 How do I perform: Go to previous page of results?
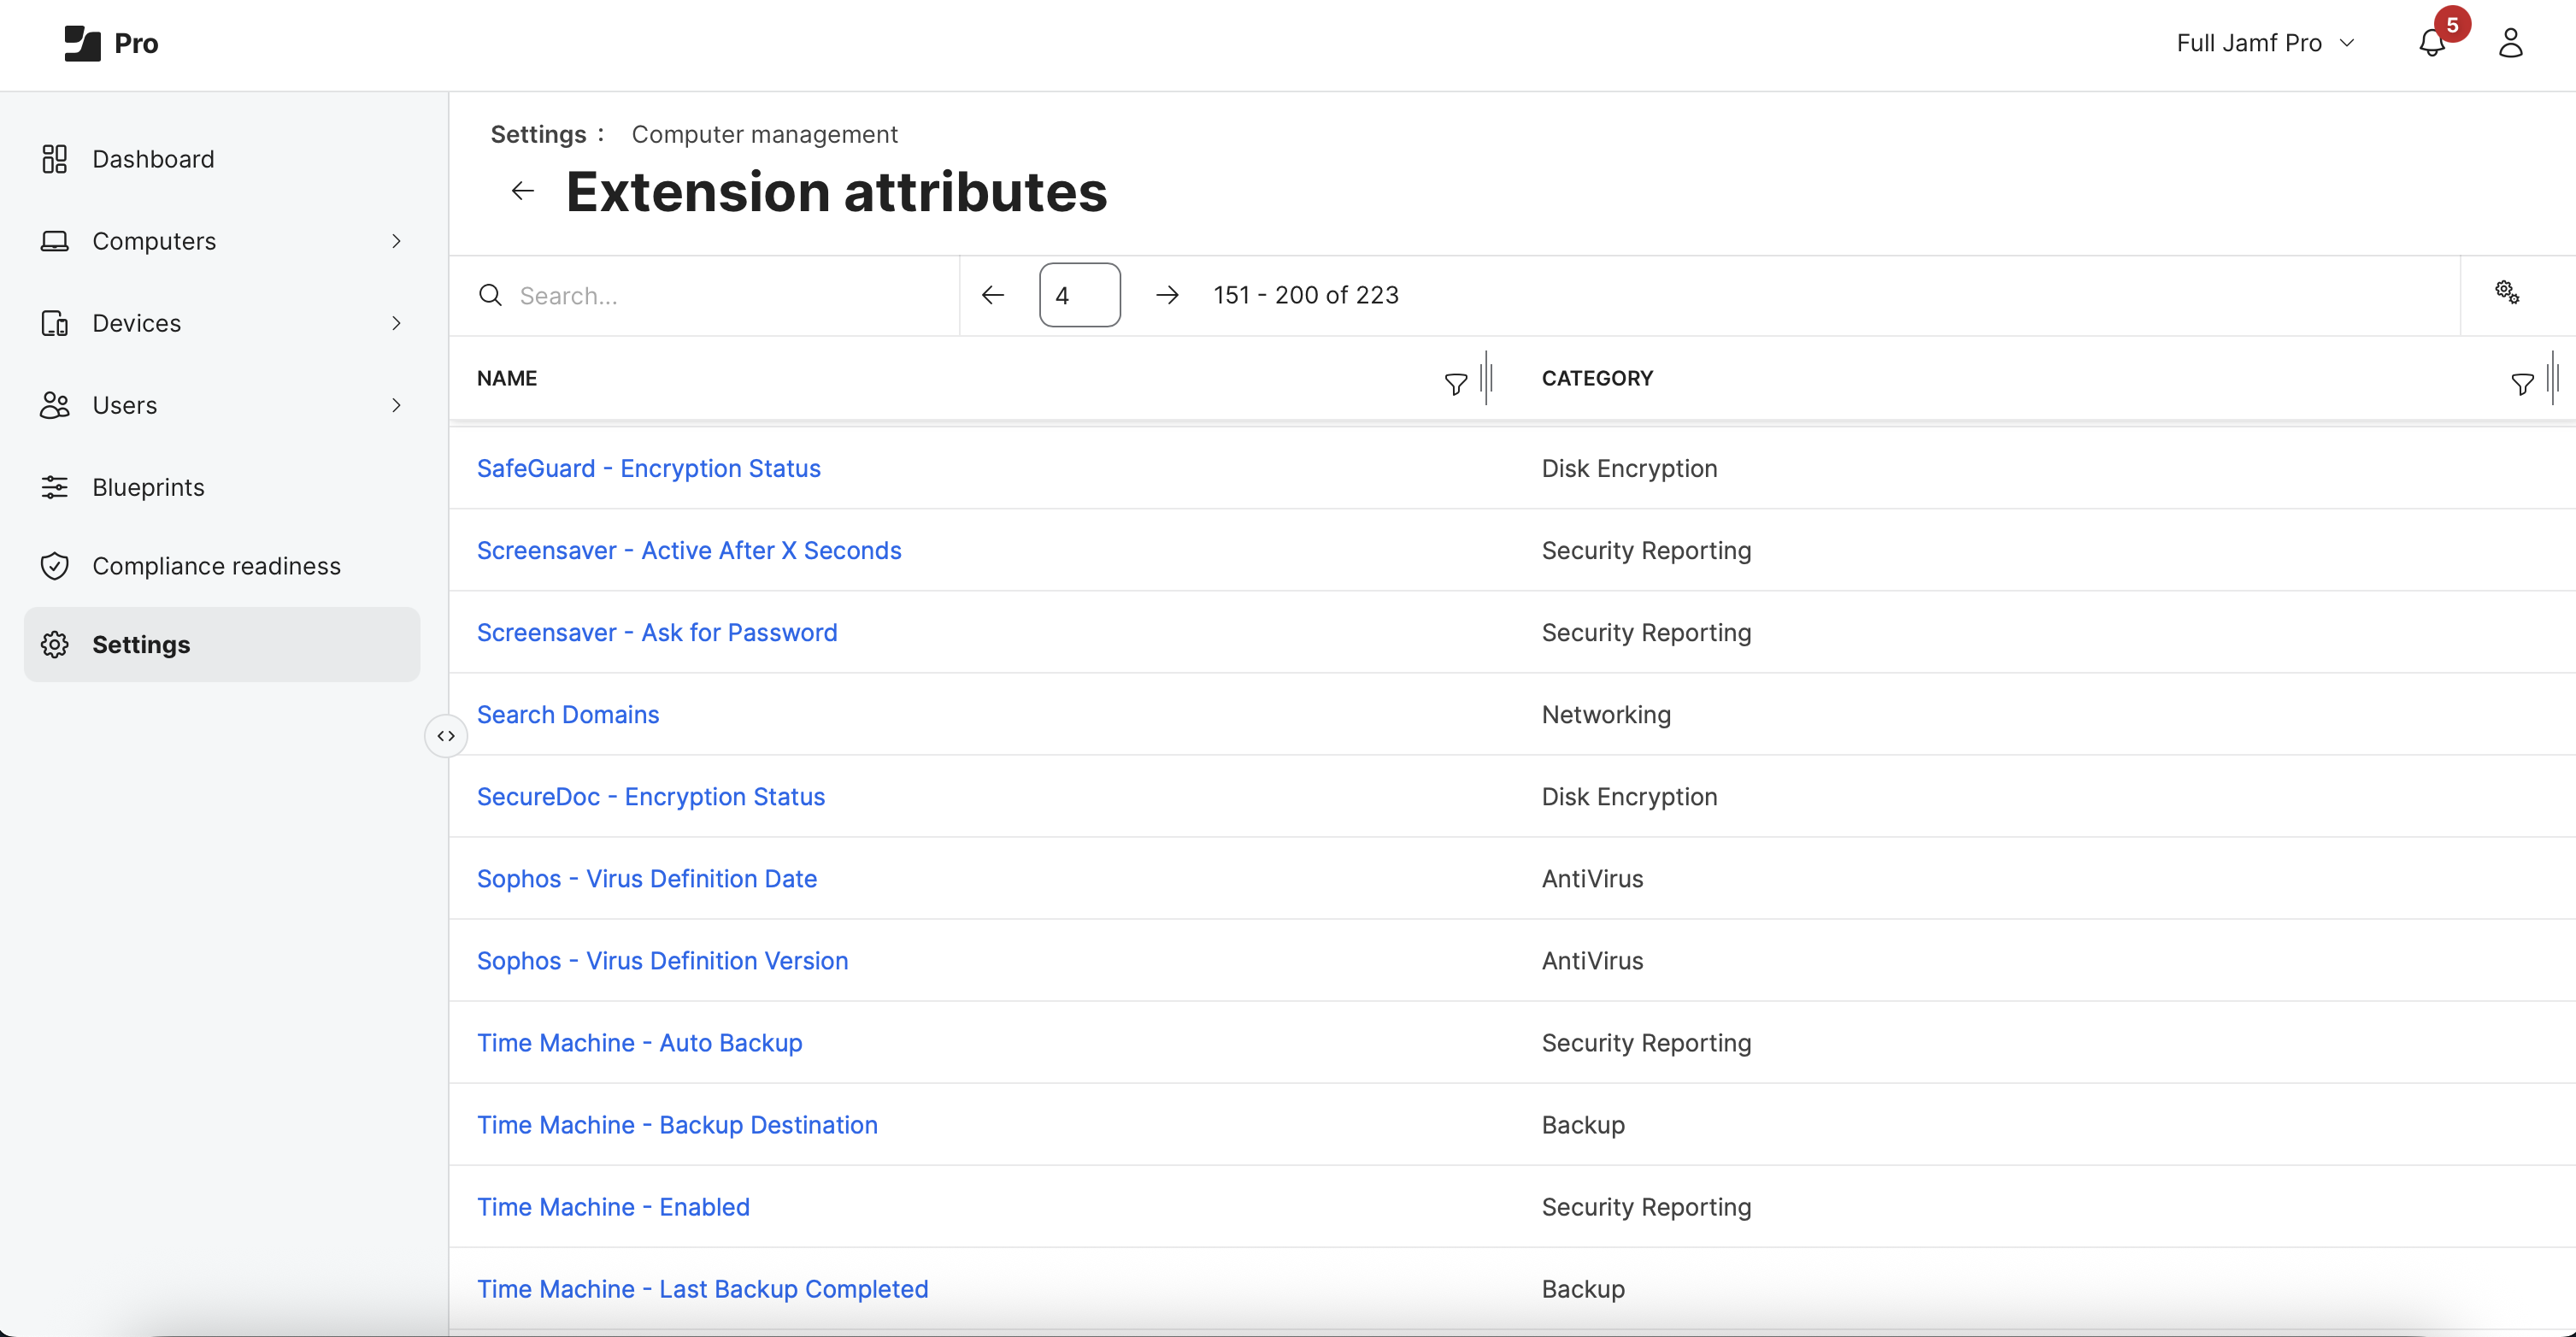[x=992, y=295]
